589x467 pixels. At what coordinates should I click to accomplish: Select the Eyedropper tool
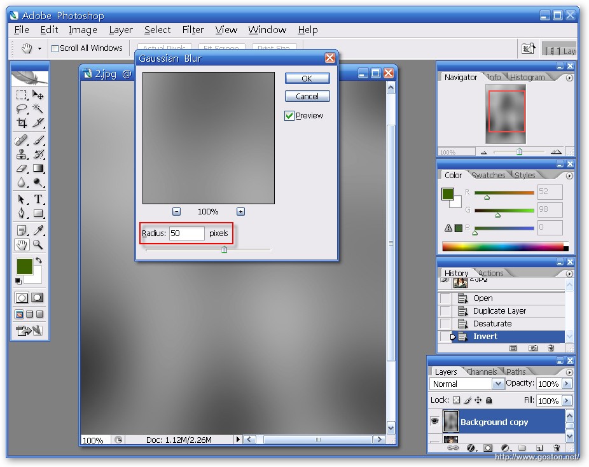click(38, 230)
